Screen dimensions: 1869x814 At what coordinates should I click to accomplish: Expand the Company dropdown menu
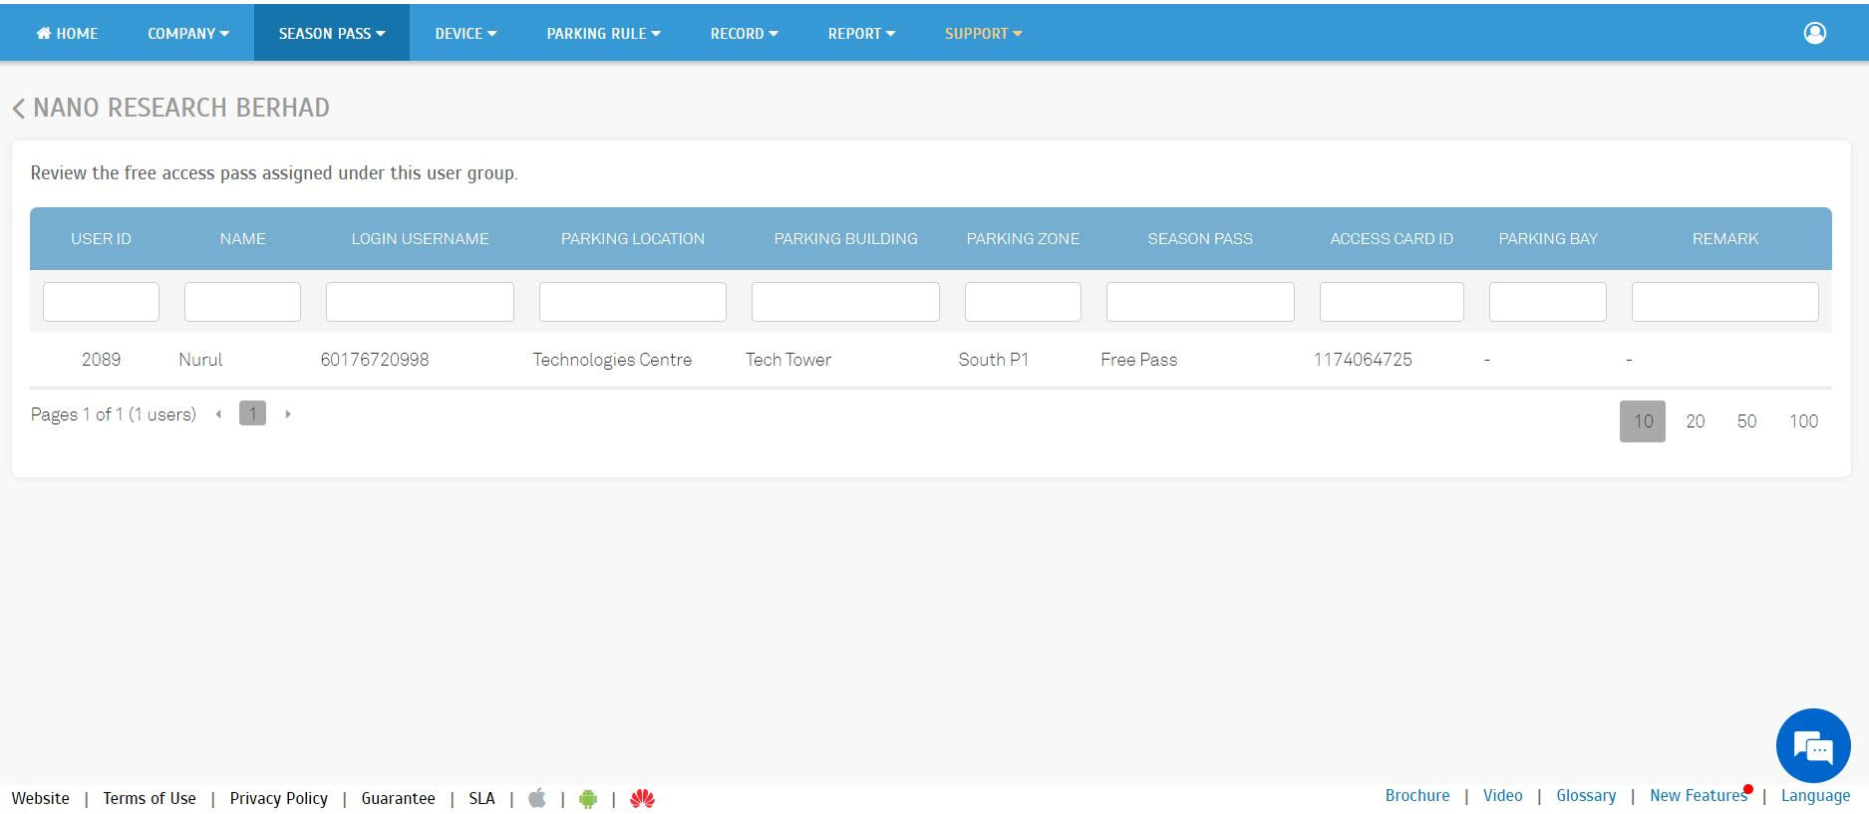[187, 33]
